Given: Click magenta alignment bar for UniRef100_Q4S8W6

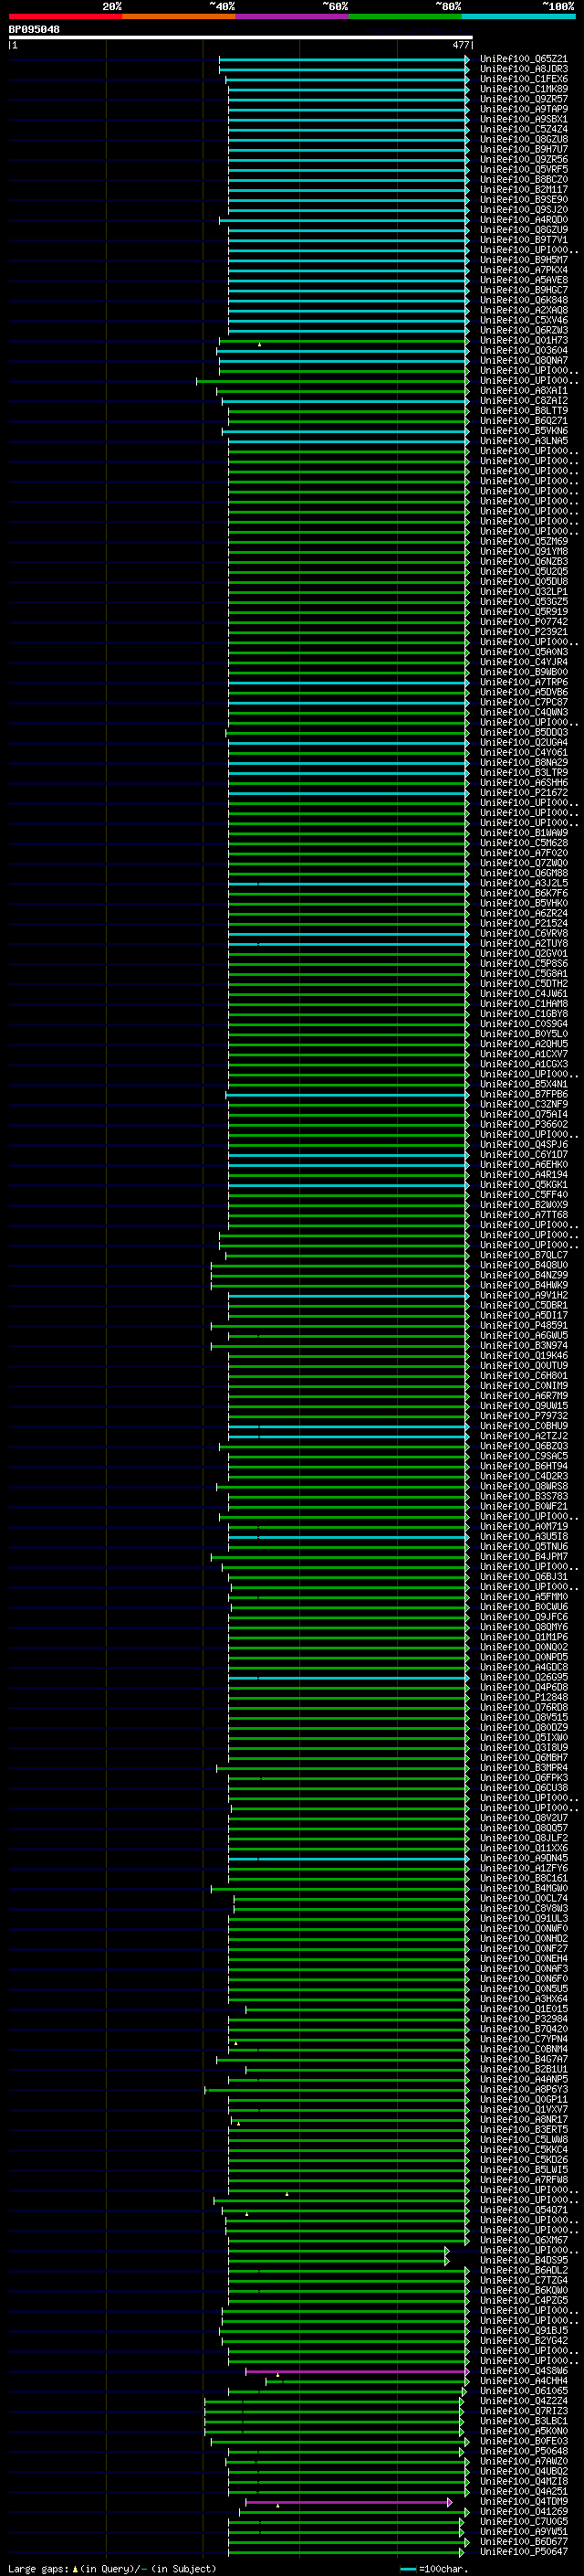Looking at the screenshot, I should tap(358, 2371).
